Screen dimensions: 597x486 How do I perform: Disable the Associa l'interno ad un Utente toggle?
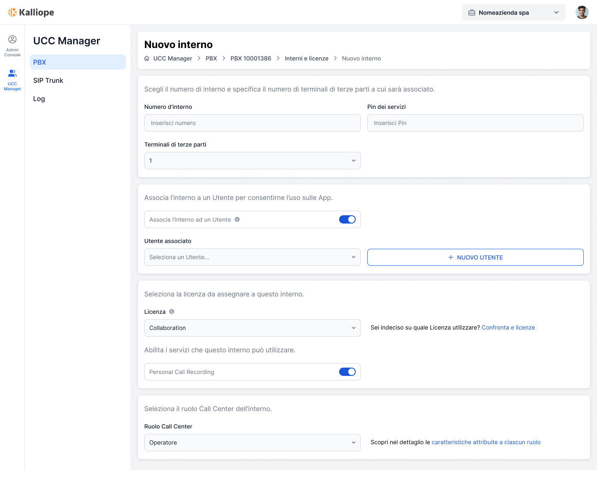pyautogui.click(x=347, y=219)
